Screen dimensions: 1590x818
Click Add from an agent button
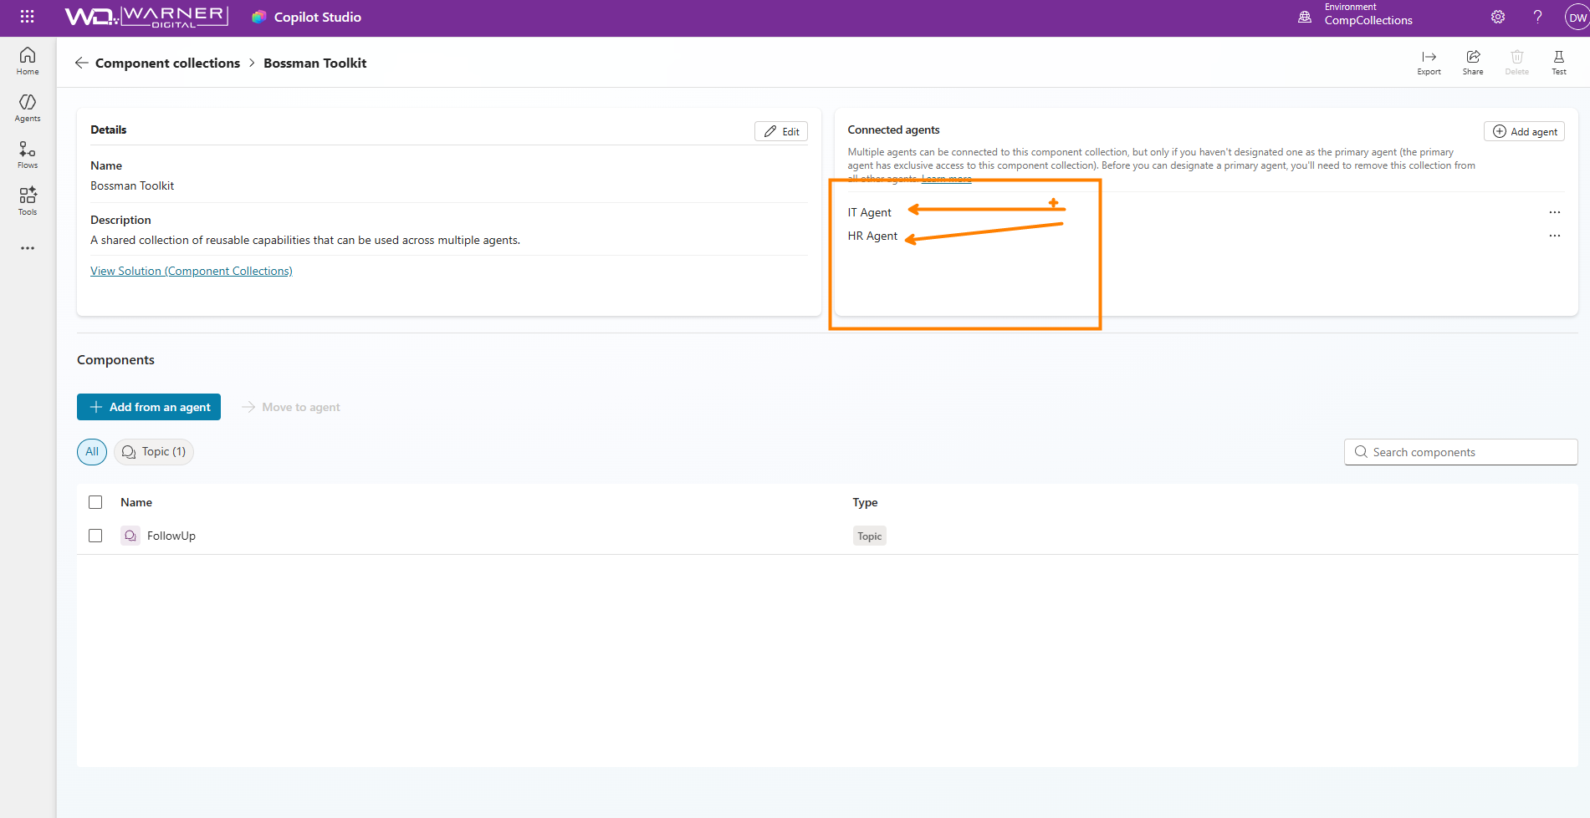[x=149, y=407]
